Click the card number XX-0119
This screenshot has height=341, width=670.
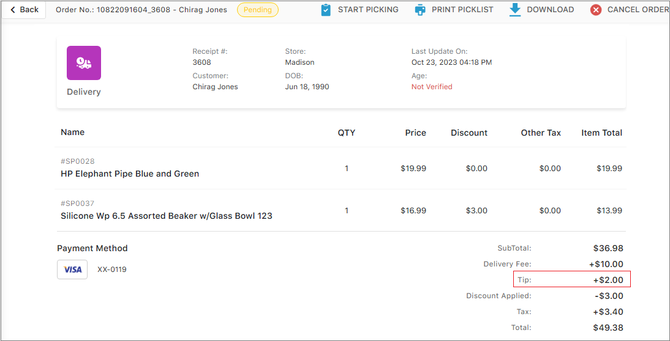[x=112, y=269]
